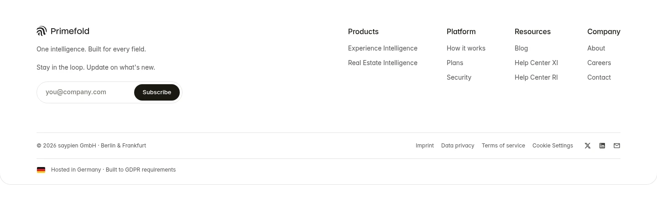The width and height of the screenshot is (657, 208).
Task: Open the Plans link
Action: click(455, 63)
